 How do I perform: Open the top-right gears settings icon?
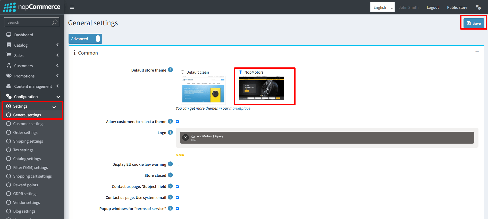(478, 7)
